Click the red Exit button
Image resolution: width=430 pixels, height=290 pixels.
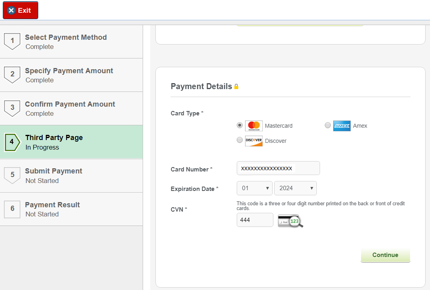pos(20,10)
